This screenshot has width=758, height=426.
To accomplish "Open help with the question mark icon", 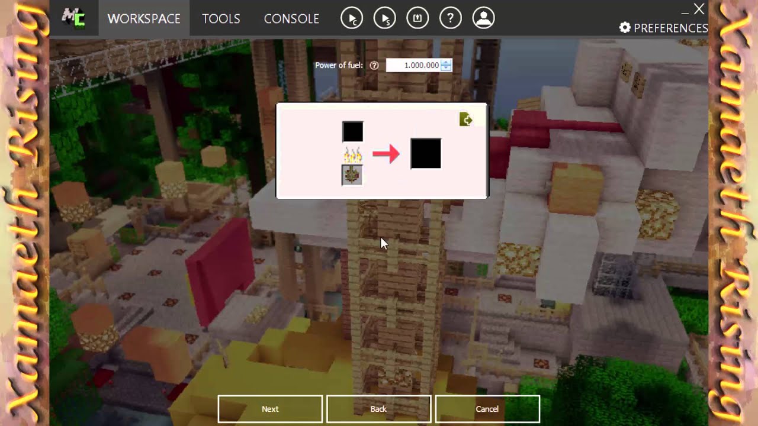I will coord(451,18).
